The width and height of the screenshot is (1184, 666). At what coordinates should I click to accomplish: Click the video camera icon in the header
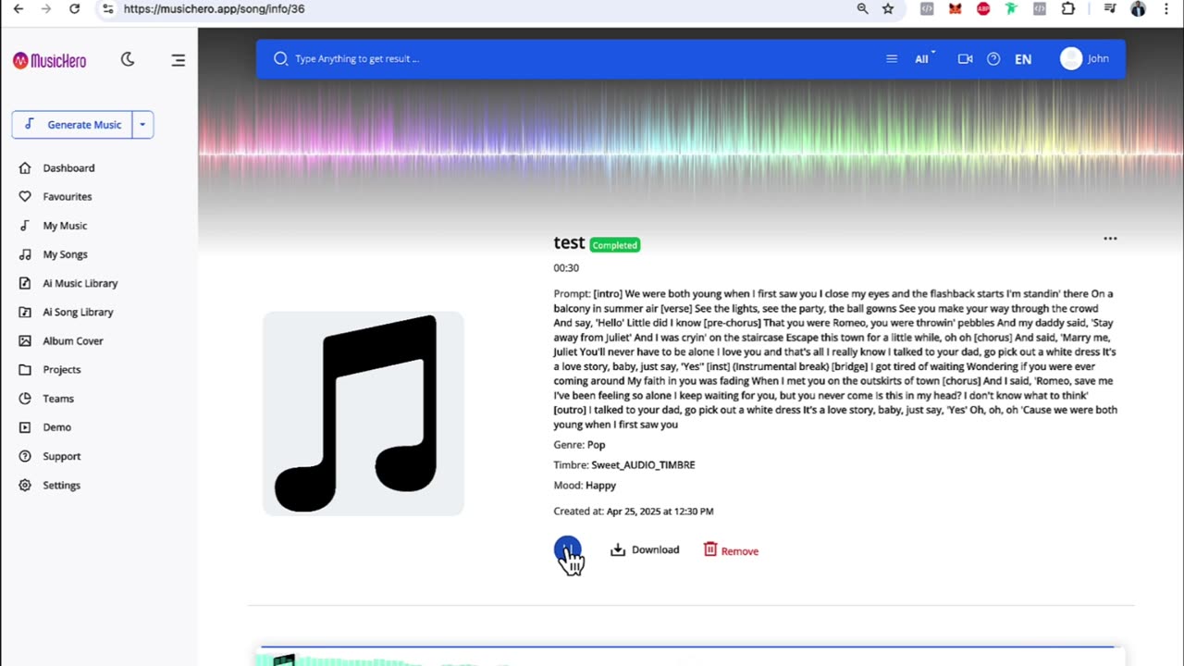[965, 58]
